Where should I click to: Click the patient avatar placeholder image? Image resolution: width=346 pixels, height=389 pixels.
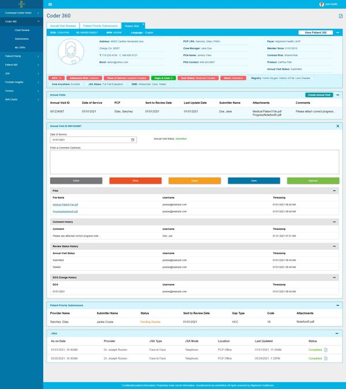(x=71, y=51)
